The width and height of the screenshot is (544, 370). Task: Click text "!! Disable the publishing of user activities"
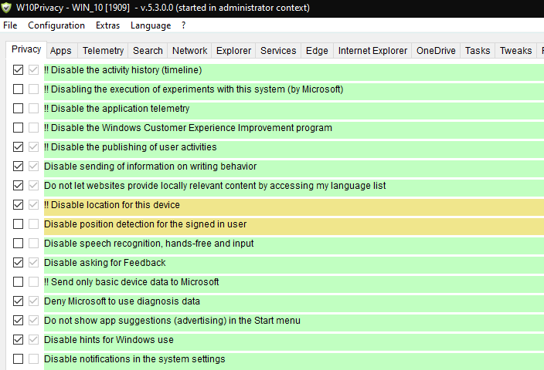click(130, 147)
